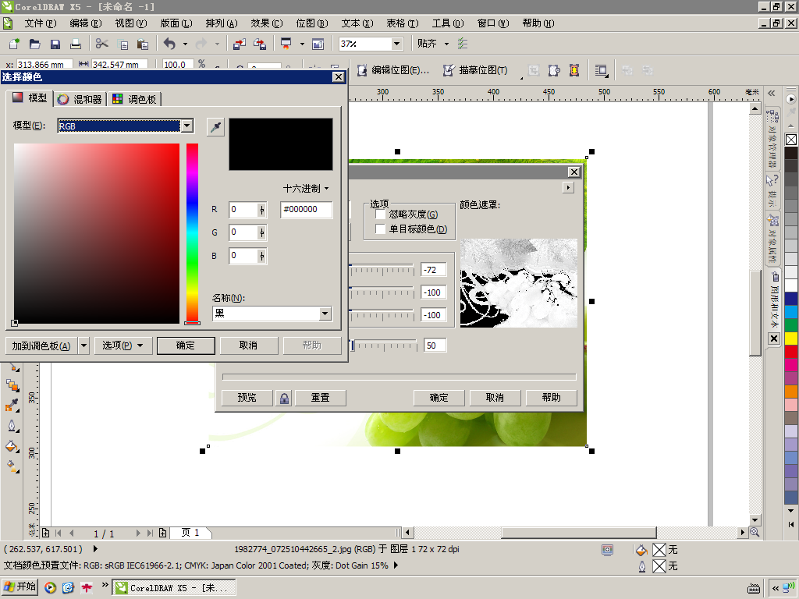This screenshot has width=799, height=599.
Task: Click the Zoom navigator icon at scrollbar corner
Action: [x=755, y=532]
